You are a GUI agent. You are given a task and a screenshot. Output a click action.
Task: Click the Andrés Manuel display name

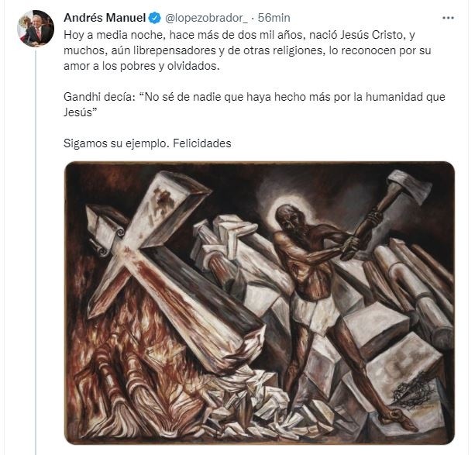[x=105, y=18]
